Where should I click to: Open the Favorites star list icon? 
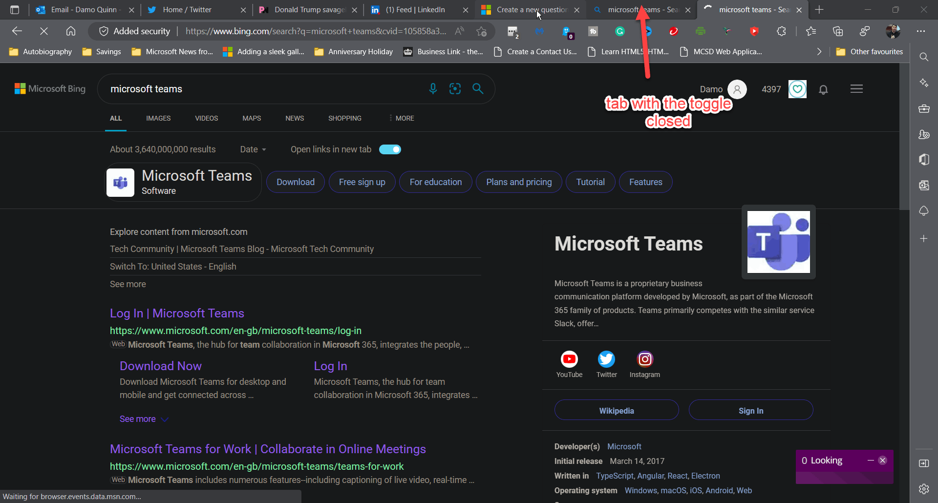[x=811, y=31]
